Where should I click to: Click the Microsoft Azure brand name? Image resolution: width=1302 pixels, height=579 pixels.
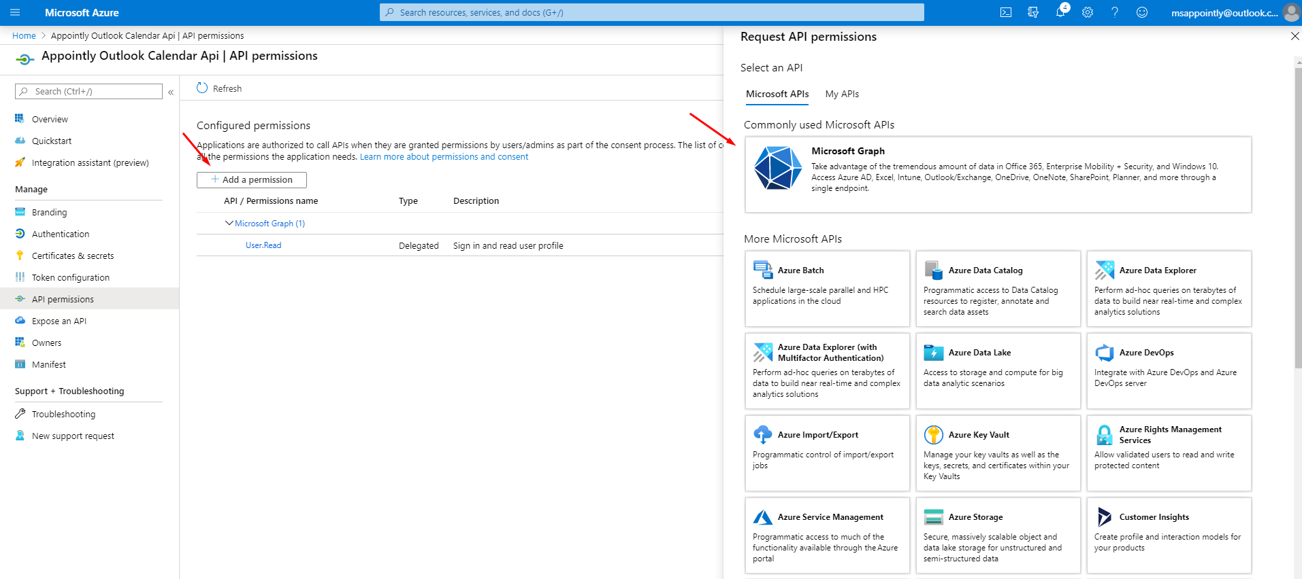coord(82,12)
